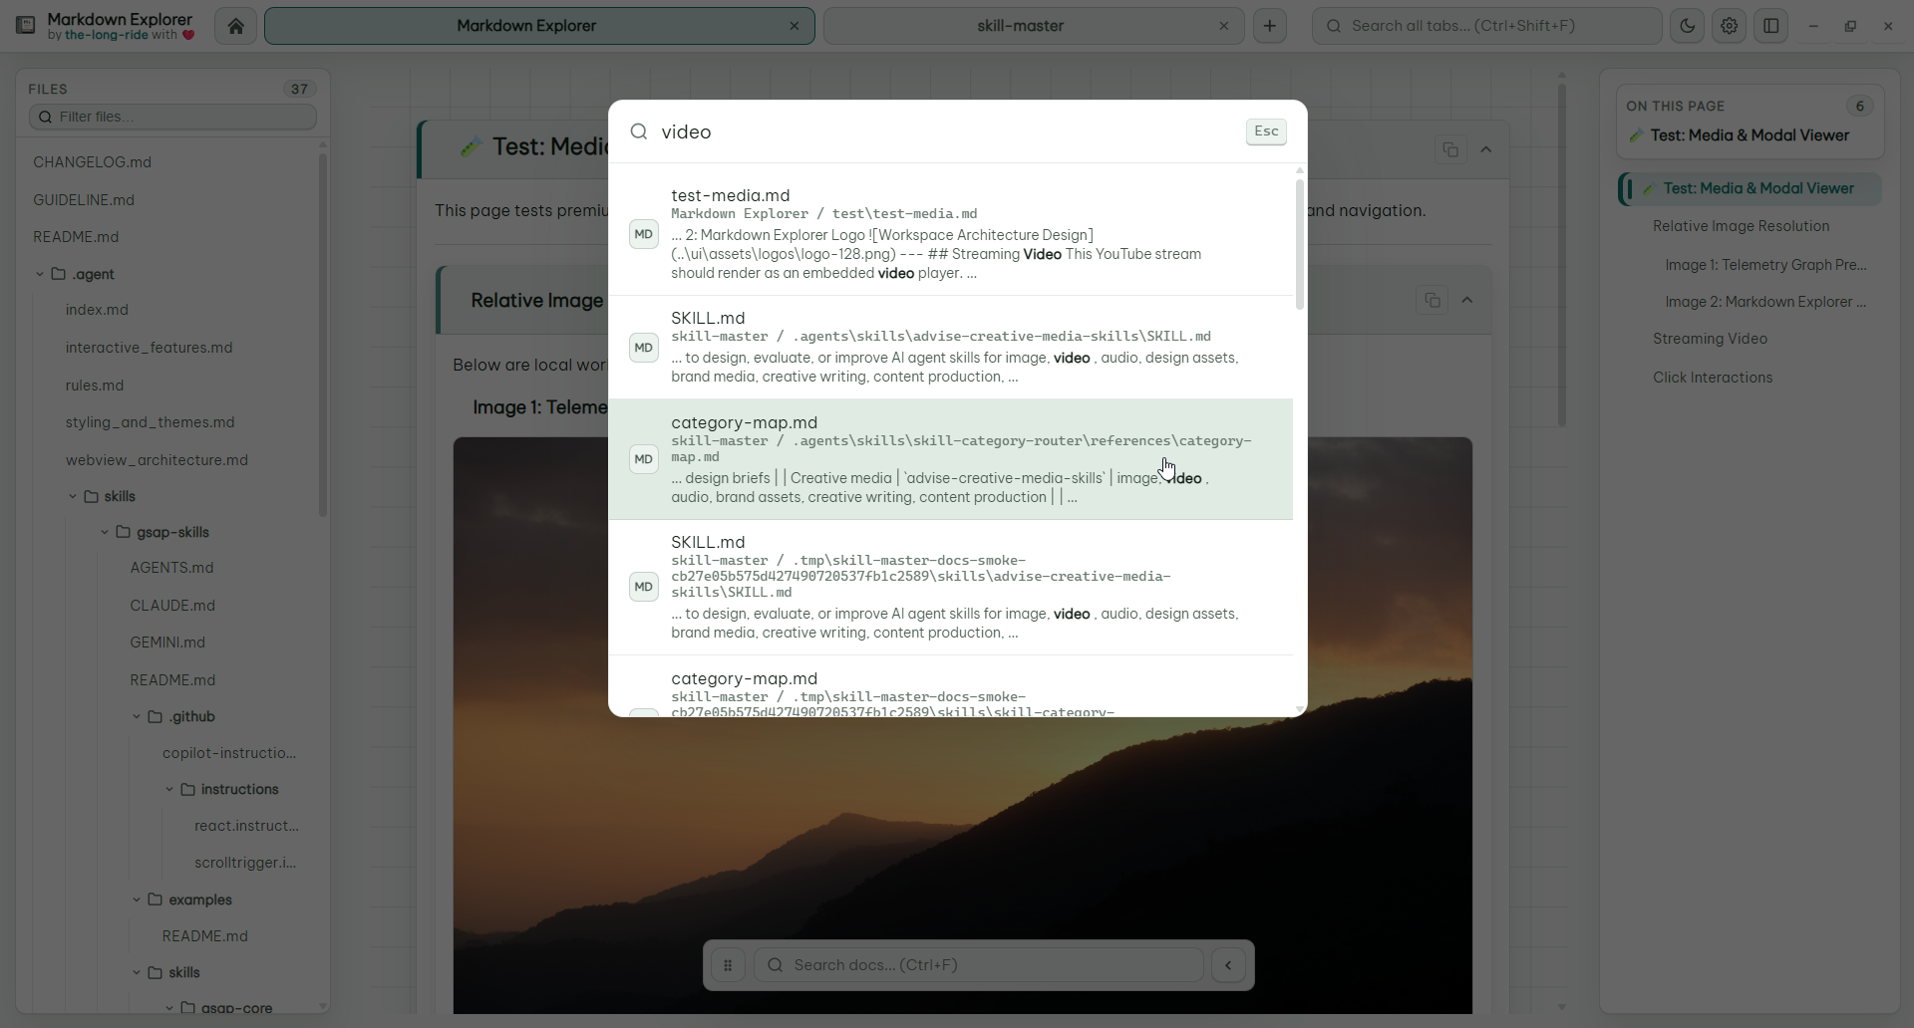
Task: Collapse the skills folder under gsap-skills
Action: tap(137, 972)
